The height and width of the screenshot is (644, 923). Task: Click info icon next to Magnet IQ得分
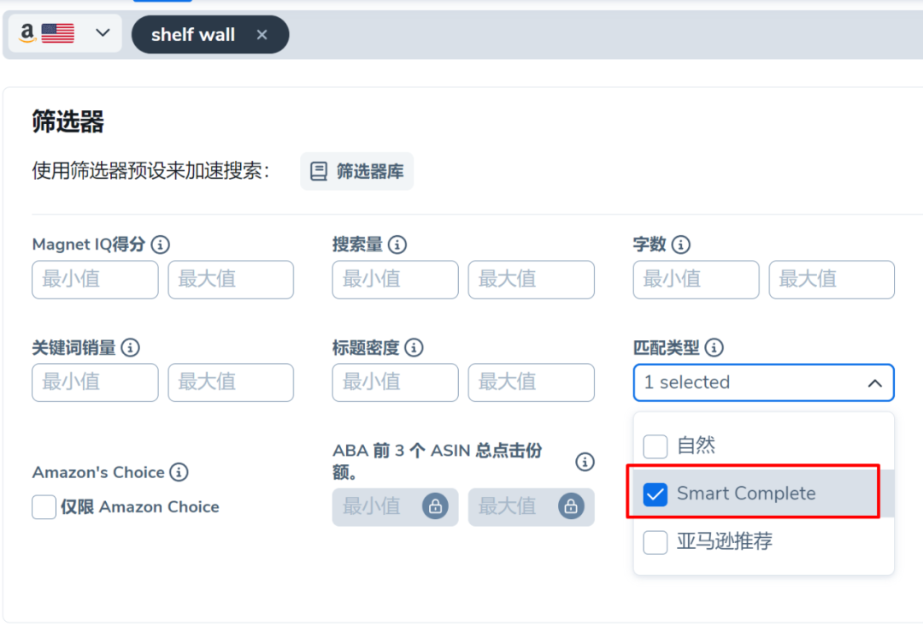(160, 244)
